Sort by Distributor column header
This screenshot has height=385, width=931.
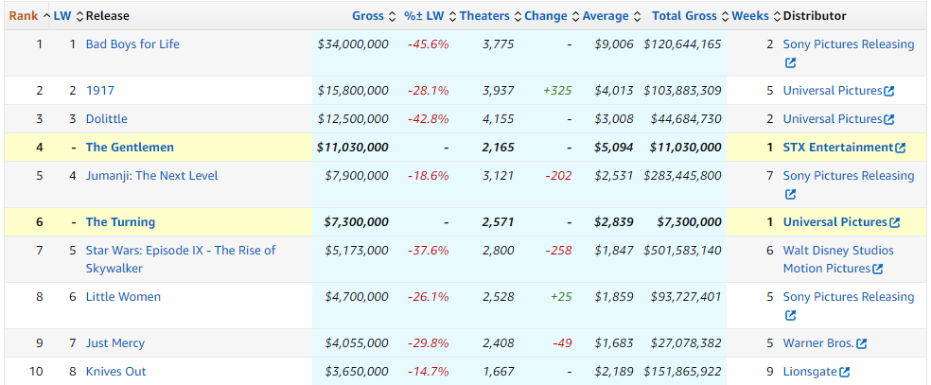pyautogui.click(x=815, y=16)
